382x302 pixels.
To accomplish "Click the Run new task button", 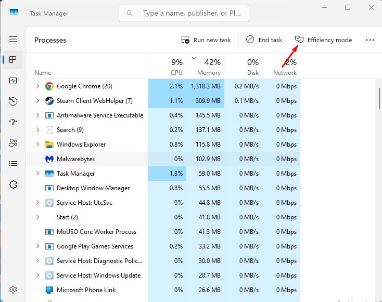I will (206, 40).
